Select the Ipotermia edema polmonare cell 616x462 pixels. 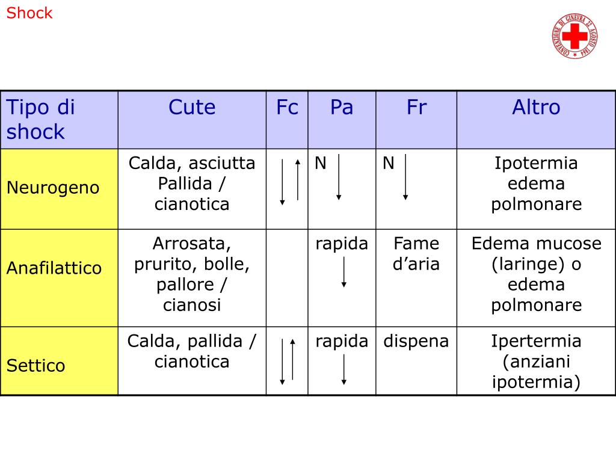coord(536,189)
